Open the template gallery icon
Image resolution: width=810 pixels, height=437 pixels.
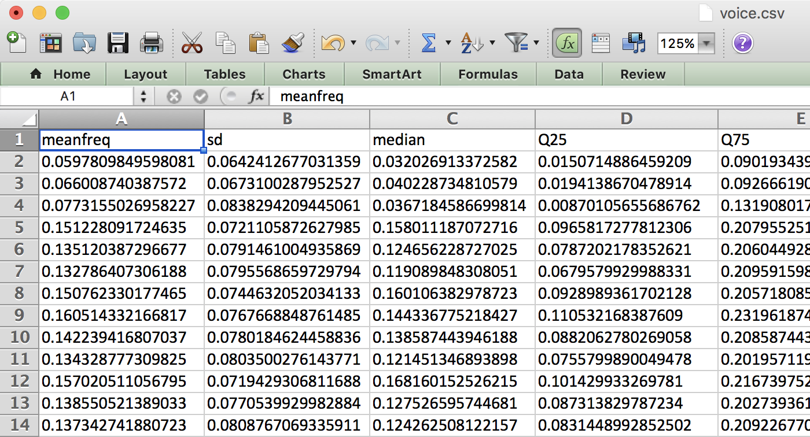(50, 43)
